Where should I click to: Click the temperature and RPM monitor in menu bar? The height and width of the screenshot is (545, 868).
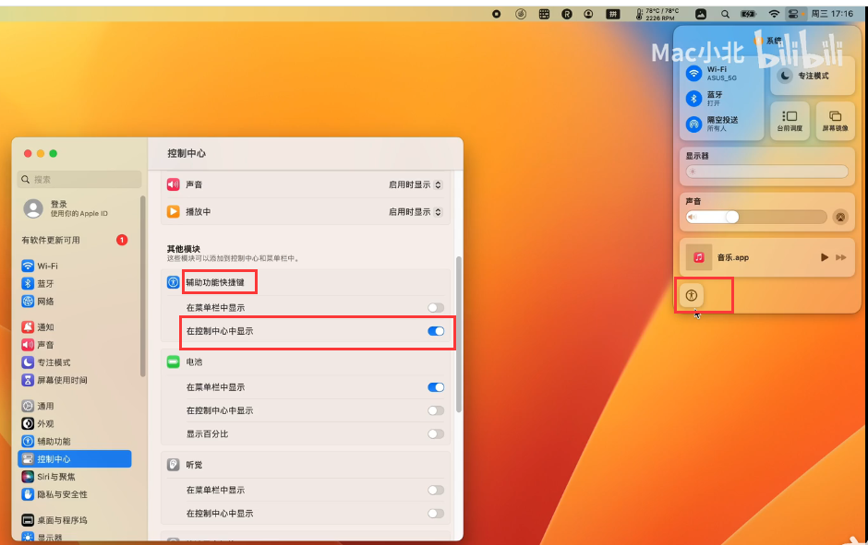(x=657, y=14)
